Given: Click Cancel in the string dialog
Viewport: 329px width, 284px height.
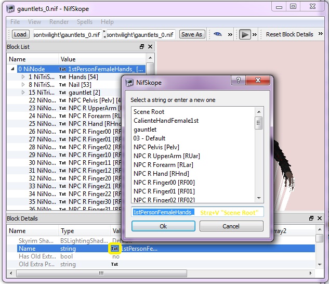Looking at the screenshot, I should [x=231, y=226].
